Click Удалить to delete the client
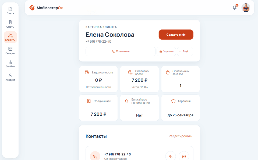 [166, 51]
